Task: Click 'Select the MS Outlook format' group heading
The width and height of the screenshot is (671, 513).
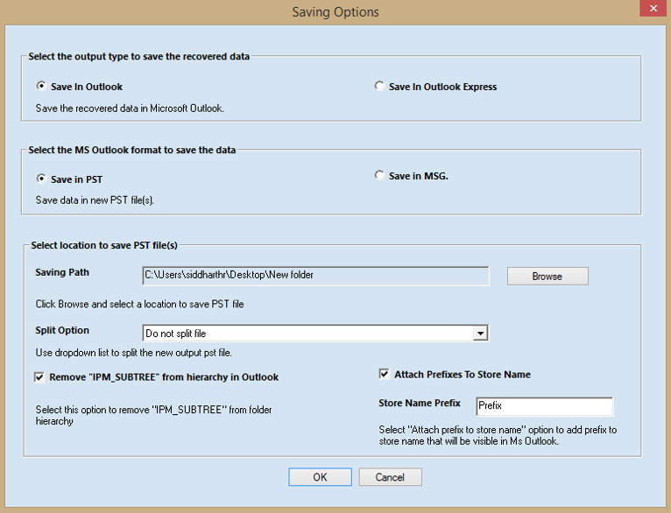Action: pos(132,150)
